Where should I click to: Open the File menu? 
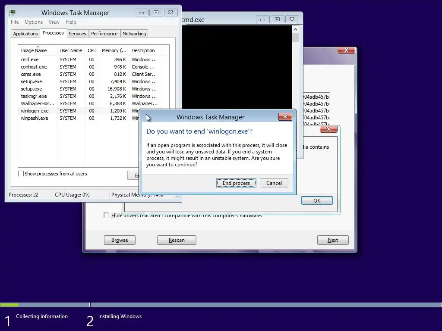(x=15, y=22)
